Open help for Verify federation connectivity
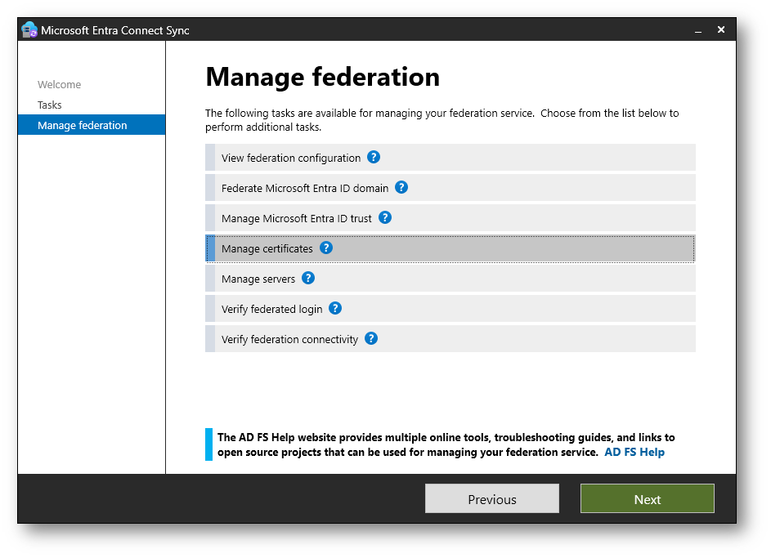The height and width of the screenshot is (558, 771). point(371,338)
